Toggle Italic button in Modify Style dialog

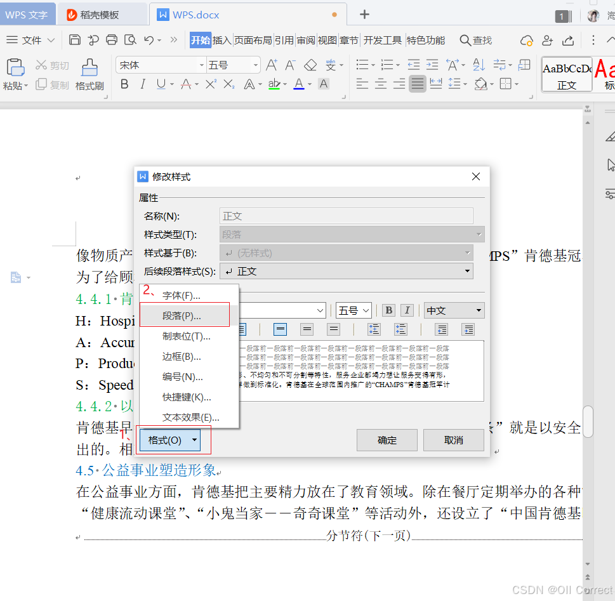407,310
